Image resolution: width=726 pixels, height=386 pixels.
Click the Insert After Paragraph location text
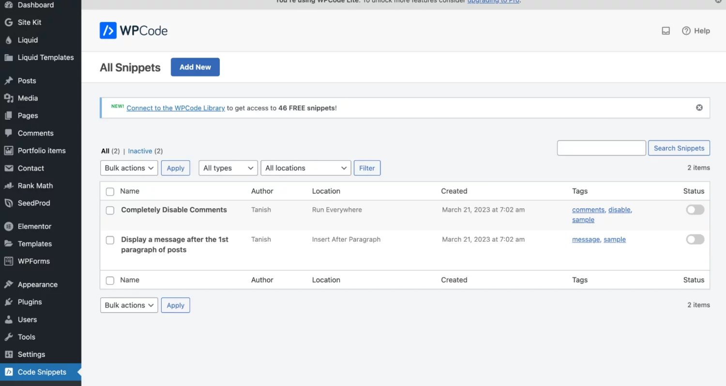click(x=346, y=239)
